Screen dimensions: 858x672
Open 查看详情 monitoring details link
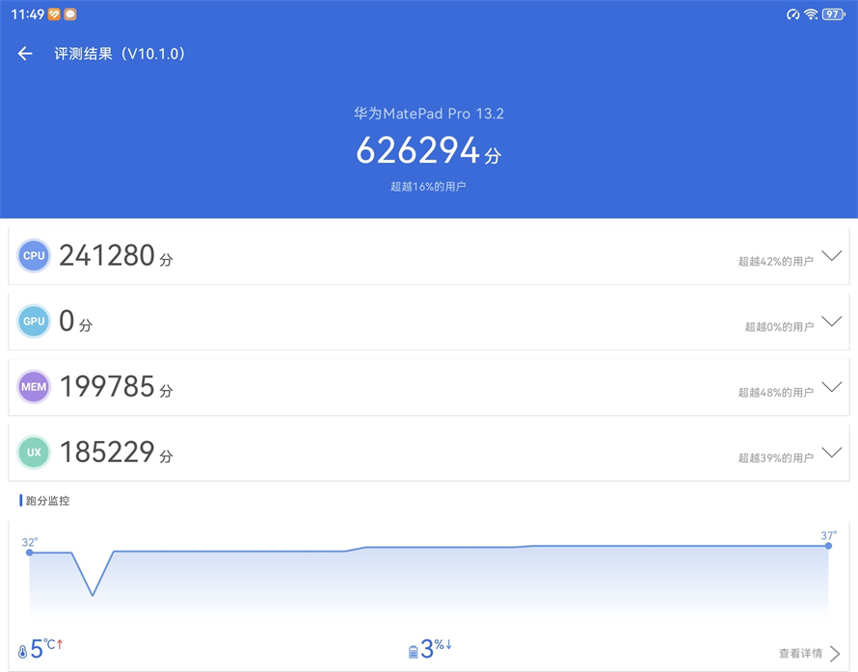800,653
